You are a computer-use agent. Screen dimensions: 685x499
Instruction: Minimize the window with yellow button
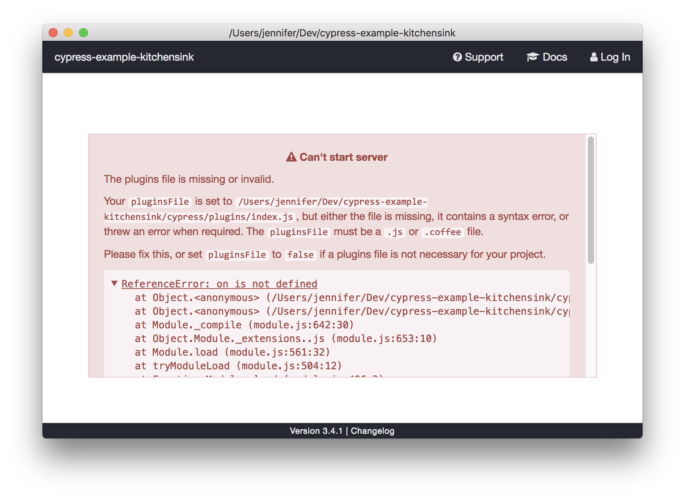click(68, 33)
